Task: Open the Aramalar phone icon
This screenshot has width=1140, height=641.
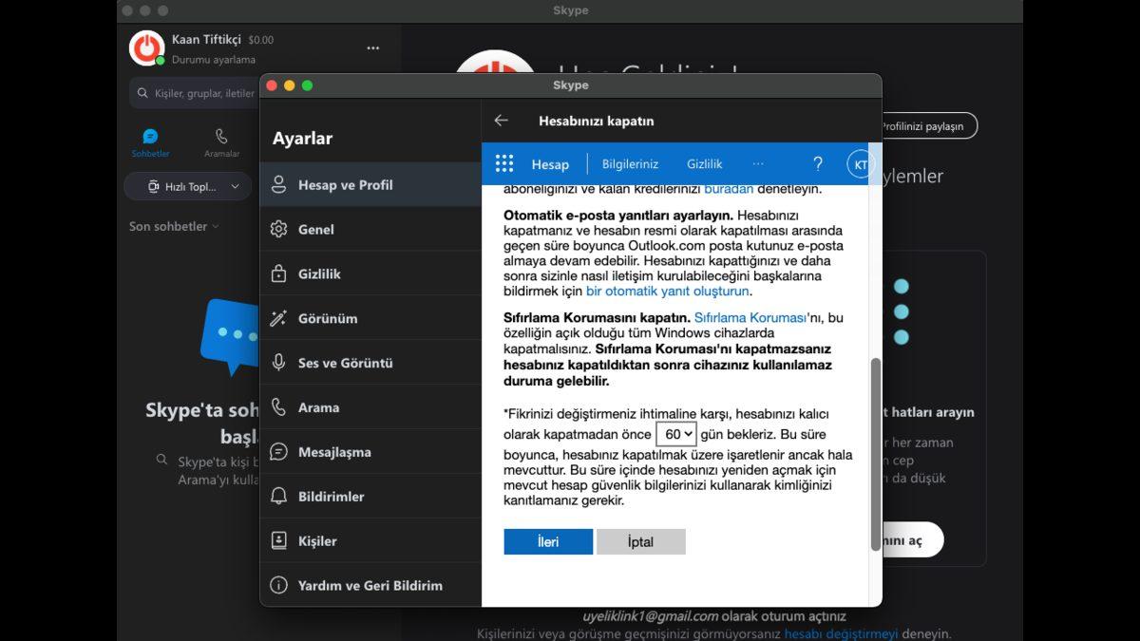Action: (x=221, y=138)
